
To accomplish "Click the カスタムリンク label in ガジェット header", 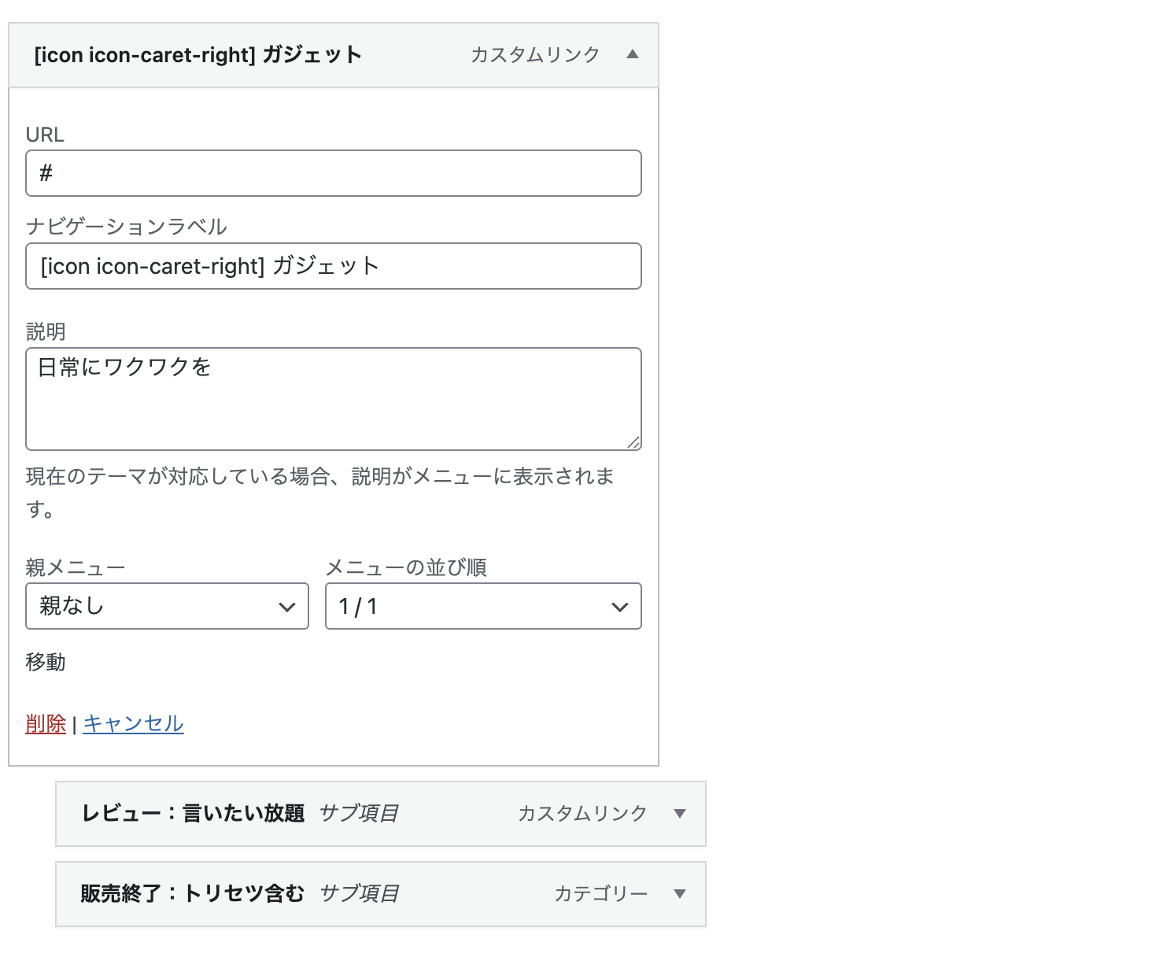I will [535, 55].
